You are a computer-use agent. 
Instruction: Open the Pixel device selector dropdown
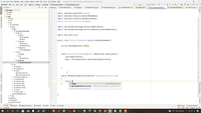click(151, 4)
